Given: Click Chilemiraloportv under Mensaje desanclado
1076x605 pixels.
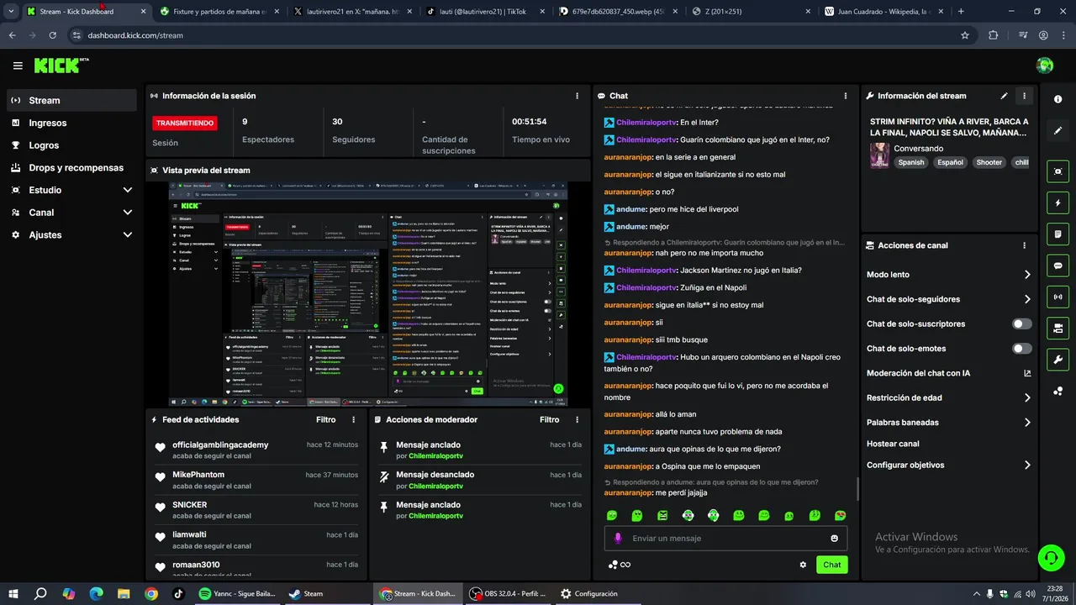Looking at the screenshot, I should point(435,486).
